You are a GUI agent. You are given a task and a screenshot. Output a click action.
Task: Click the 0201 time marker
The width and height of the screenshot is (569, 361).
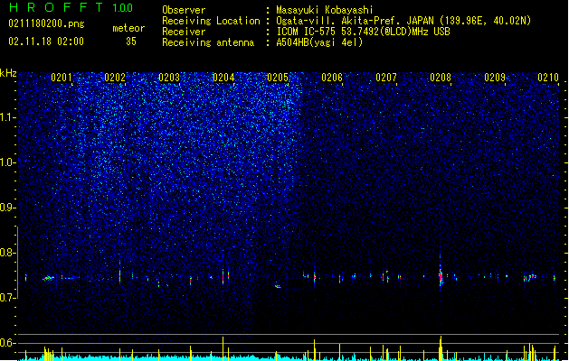[x=62, y=78]
